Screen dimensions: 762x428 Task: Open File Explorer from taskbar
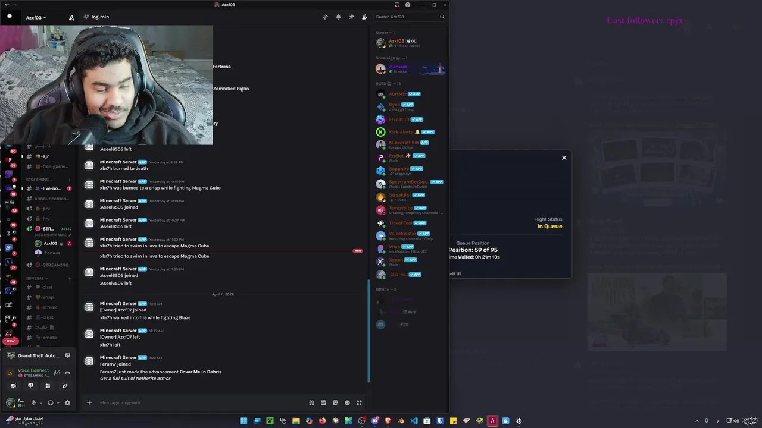296,421
